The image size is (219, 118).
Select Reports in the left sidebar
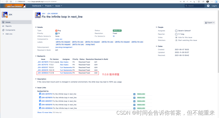pyautogui.click(x=17, y=26)
